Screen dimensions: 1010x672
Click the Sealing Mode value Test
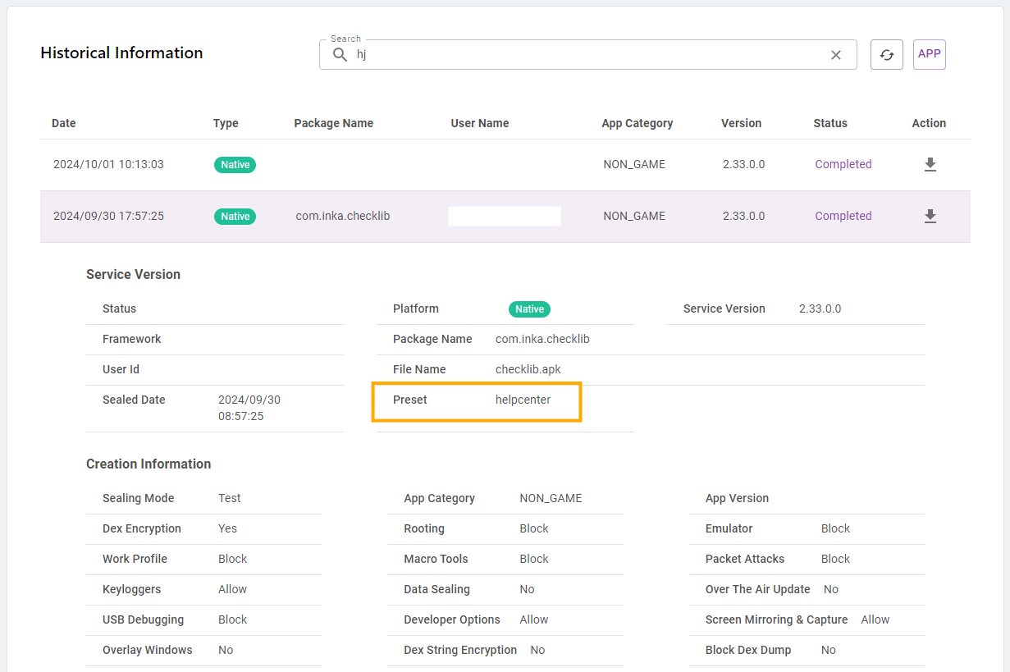click(230, 498)
